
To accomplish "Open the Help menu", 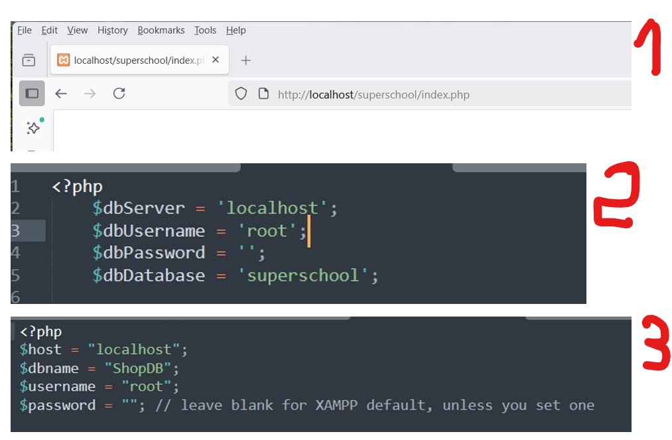I will point(235,31).
